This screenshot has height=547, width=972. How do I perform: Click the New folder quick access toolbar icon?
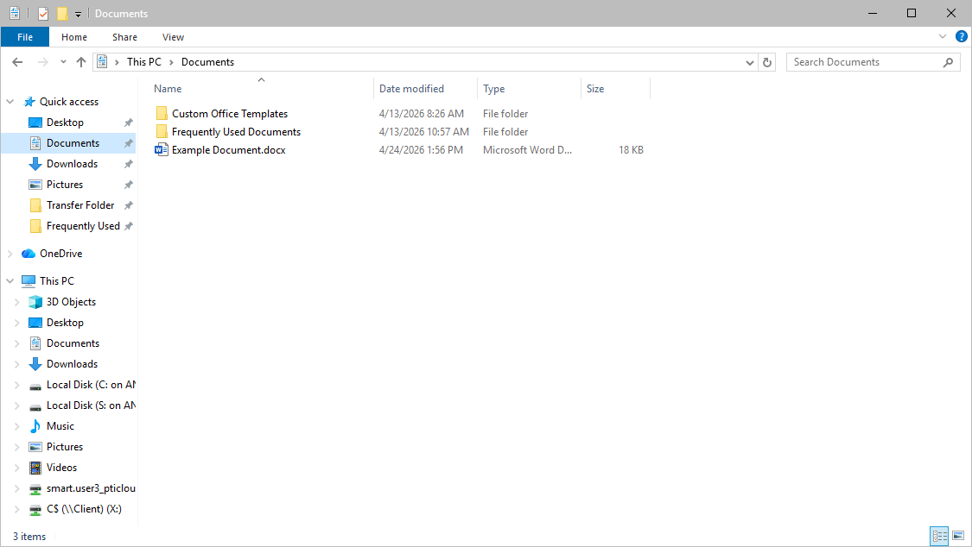click(x=62, y=13)
